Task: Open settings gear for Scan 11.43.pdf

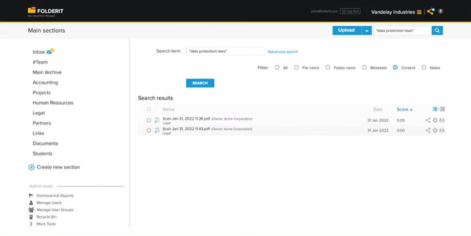Action: (x=435, y=130)
